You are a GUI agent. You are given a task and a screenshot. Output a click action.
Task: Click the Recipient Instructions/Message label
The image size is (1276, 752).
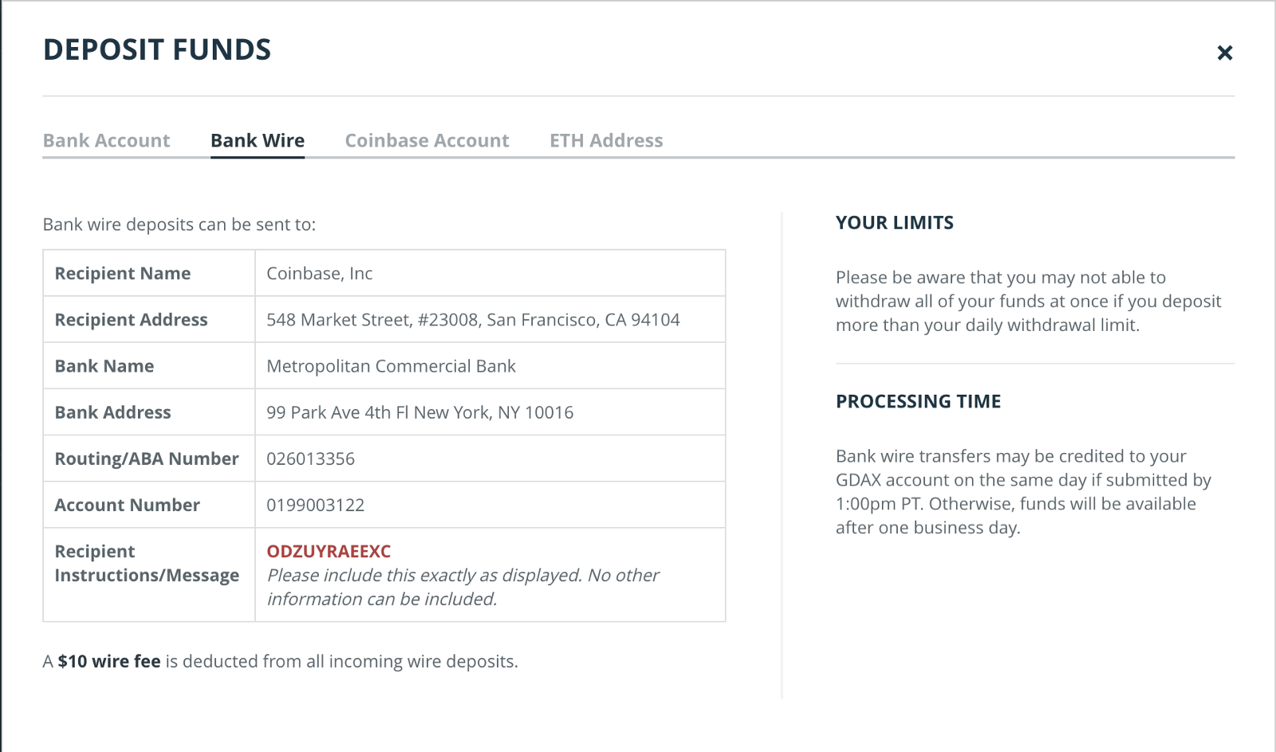click(147, 564)
